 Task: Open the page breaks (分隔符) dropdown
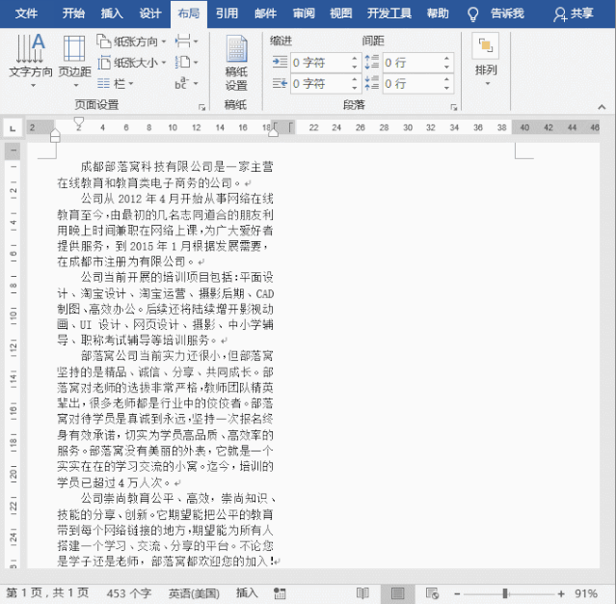(x=187, y=41)
